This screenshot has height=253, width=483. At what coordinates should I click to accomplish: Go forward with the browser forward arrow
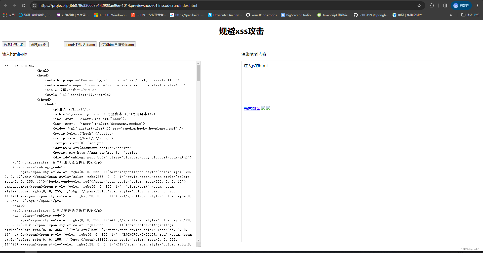point(15,6)
